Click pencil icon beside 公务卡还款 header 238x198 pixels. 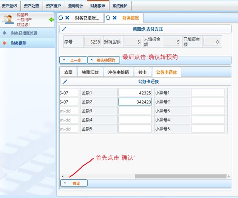click(65, 81)
